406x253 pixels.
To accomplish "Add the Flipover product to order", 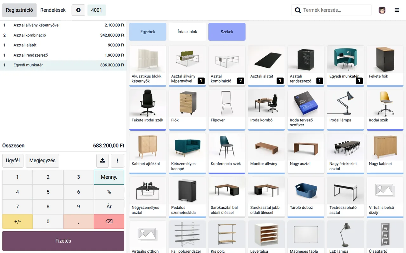I will (227, 110).
